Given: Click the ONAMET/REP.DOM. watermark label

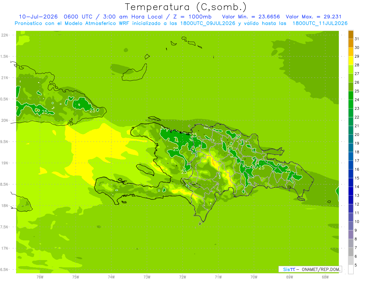Looking at the screenshot, I should 321,269.
